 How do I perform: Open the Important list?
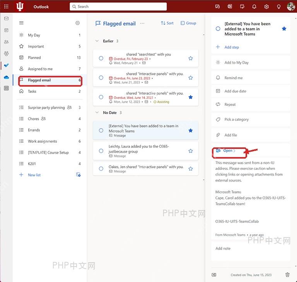49,46
